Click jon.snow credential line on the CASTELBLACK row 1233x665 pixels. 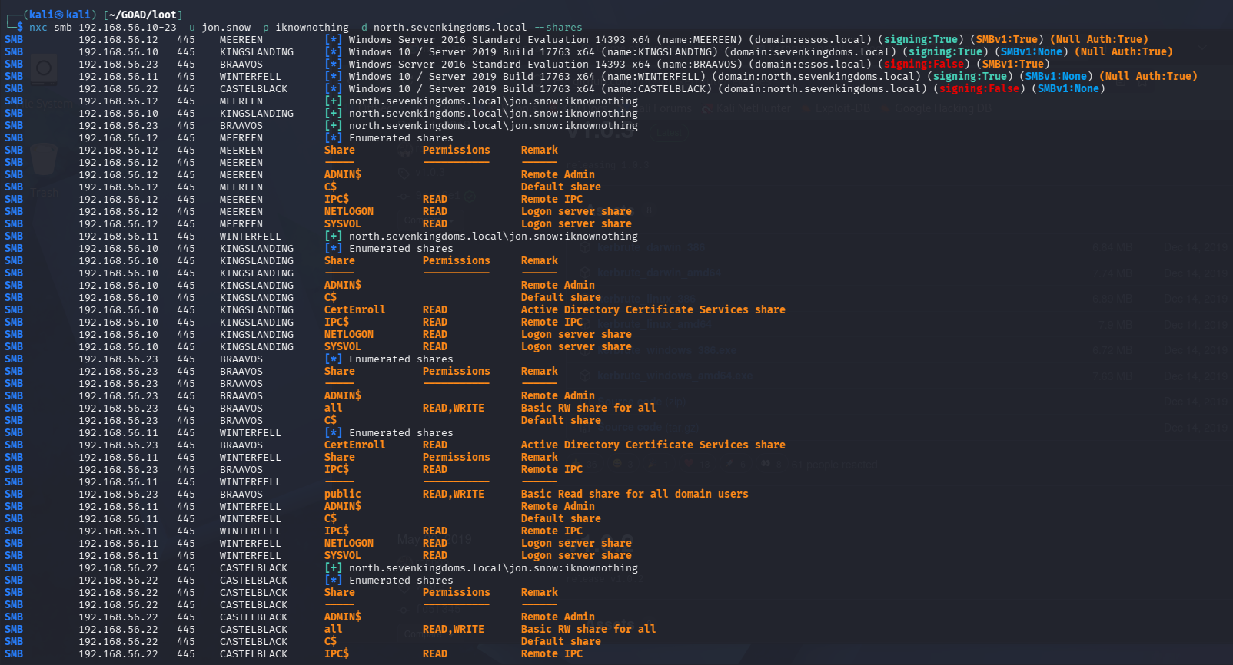tap(494, 567)
